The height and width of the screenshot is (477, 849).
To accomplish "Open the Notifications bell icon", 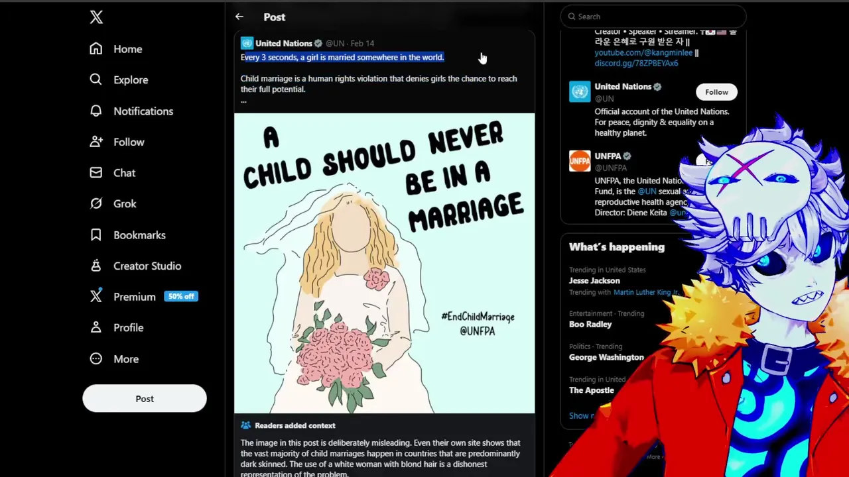I will (96, 111).
